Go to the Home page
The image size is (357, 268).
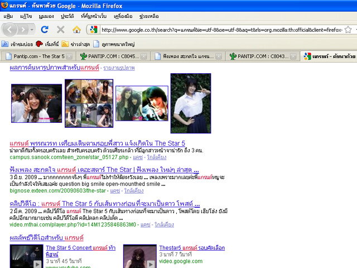pos(77,30)
